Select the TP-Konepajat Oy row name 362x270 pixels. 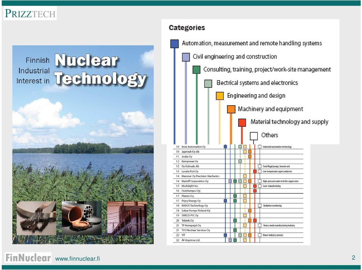(x=191, y=226)
